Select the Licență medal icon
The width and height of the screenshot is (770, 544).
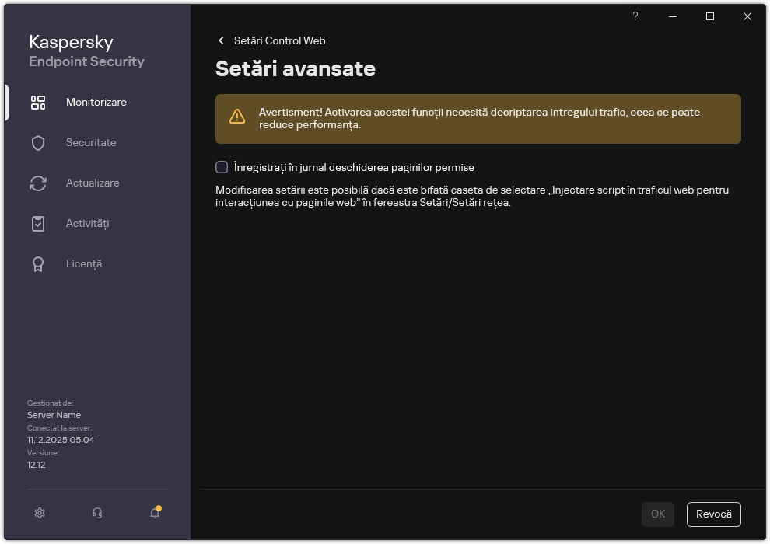[38, 263]
